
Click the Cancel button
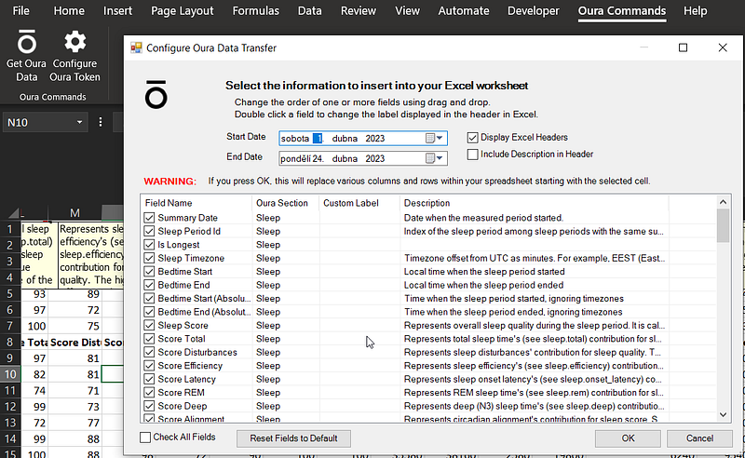click(x=699, y=438)
